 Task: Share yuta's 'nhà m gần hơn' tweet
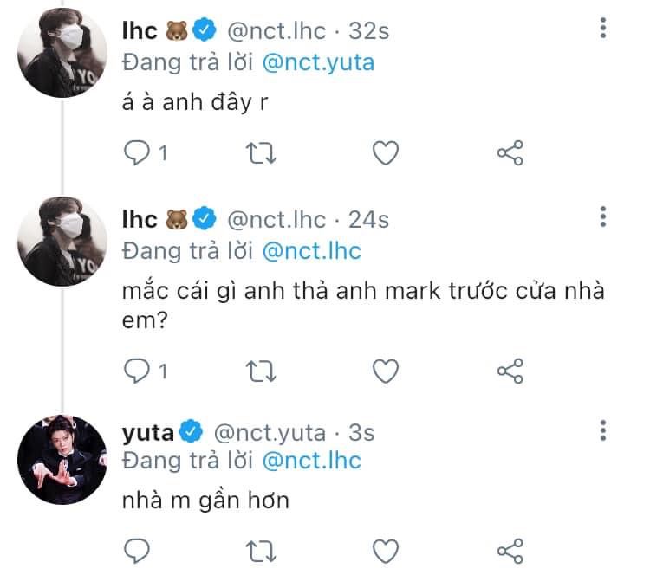coord(510,551)
